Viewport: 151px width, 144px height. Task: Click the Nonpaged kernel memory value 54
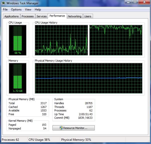pos(45,128)
